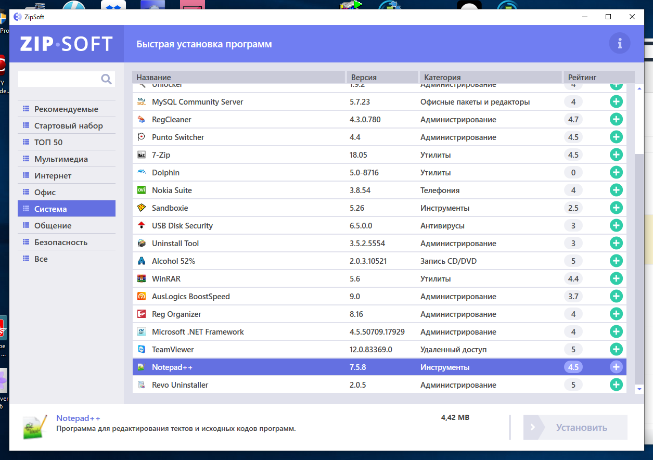Switch to the Безопасность category
The width and height of the screenshot is (653, 460).
pyautogui.click(x=61, y=242)
